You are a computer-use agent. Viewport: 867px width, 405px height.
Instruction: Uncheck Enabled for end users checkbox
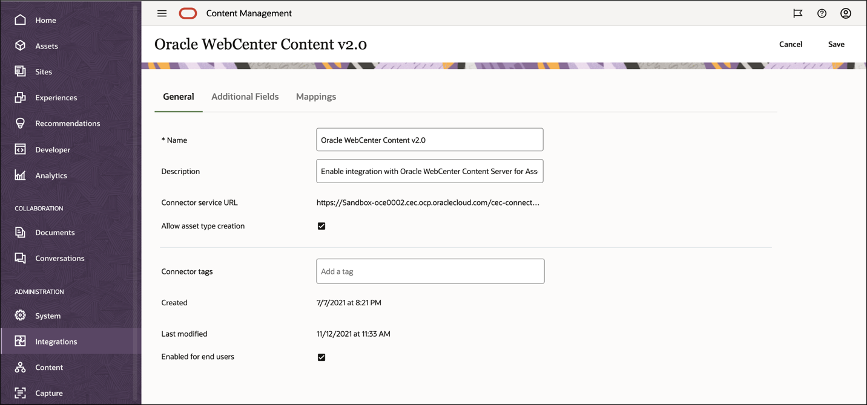(x=321, y=357)
